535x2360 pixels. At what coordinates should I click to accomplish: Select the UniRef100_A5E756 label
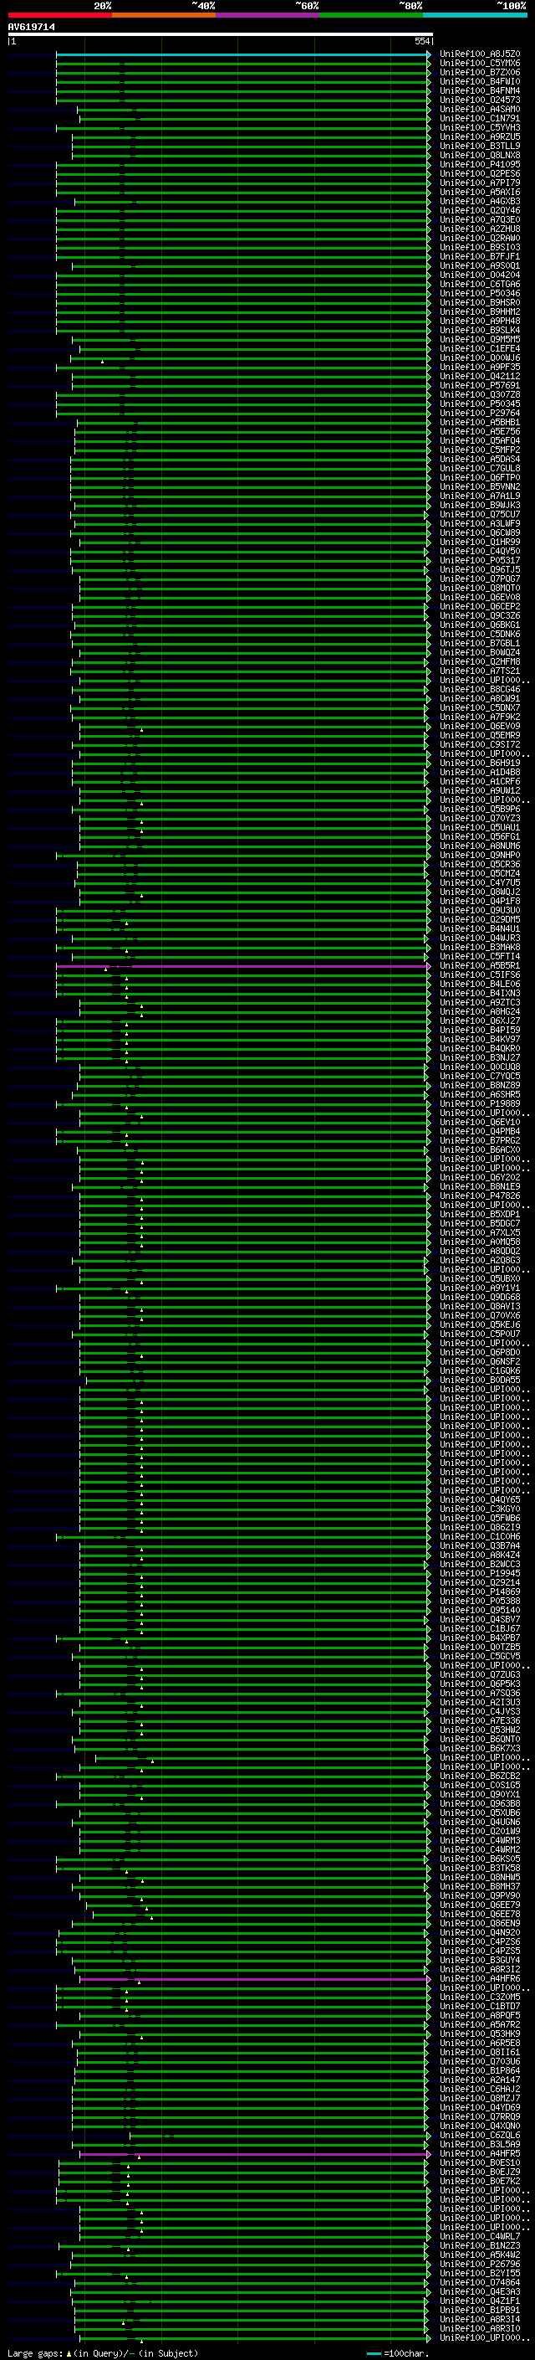(x=480, y=431)
